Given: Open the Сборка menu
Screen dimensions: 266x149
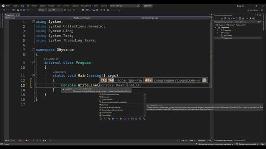Looking at the screenshot, I should pyautogui.click(x=43, y=6).
